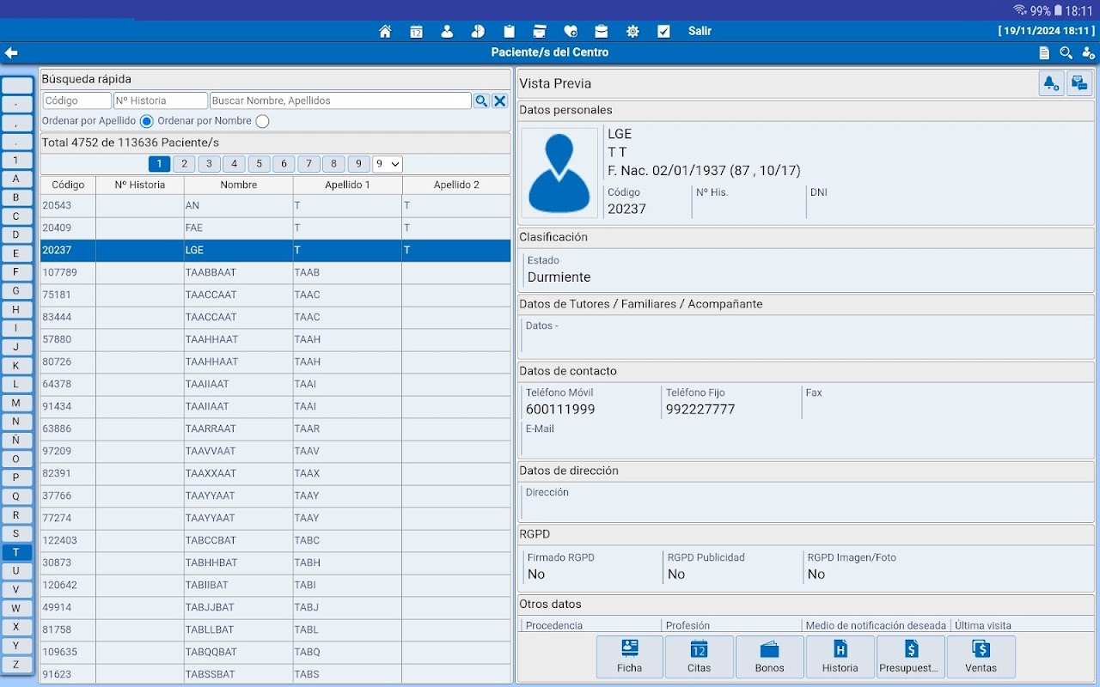Image resolution: width=1100 pixels, height=687 pixels.
Task: Select Ordenar por Apellido radio button
Action: (x=147, y=121)
